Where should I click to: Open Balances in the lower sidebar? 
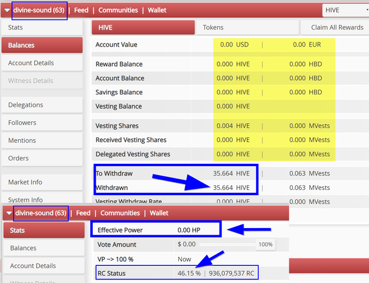(44, 248)
